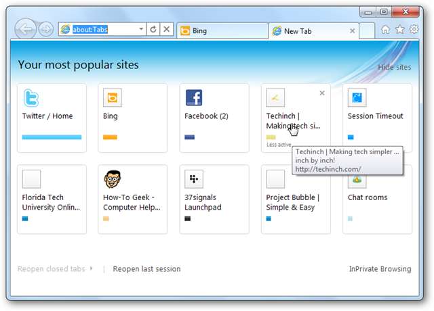
Task: Click the Twitter bird icon tile
Action: pyautogui.click(x=31, y=98)
